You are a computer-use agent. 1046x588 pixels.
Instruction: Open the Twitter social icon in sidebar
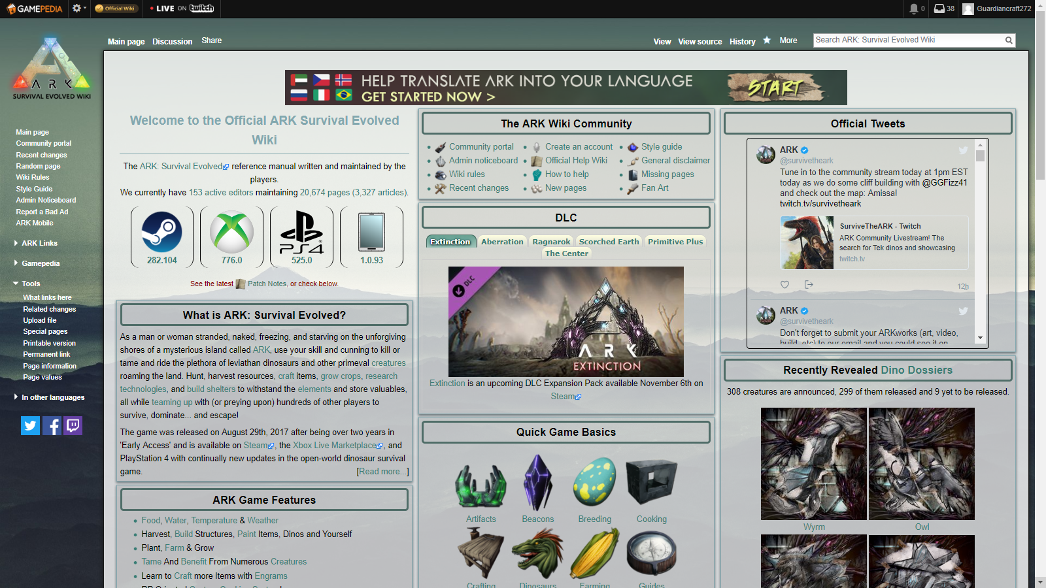tap(31, 426)
